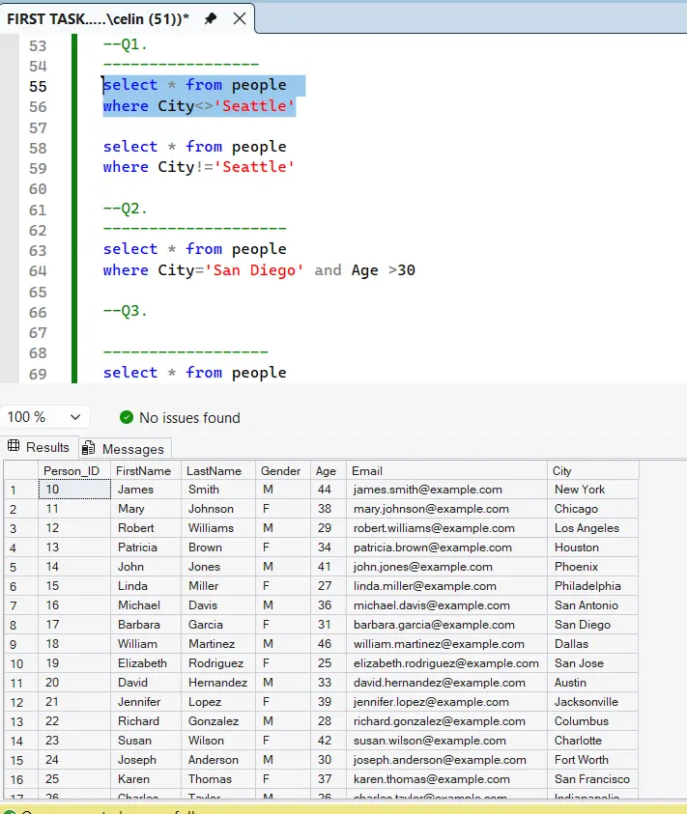The width and height of the screenshot is (687, 814).
Task: Click the Age column header
Action: point(327,470)
